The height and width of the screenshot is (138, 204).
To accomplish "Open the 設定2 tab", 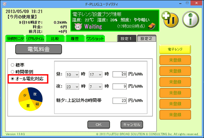I will [146, 38].
